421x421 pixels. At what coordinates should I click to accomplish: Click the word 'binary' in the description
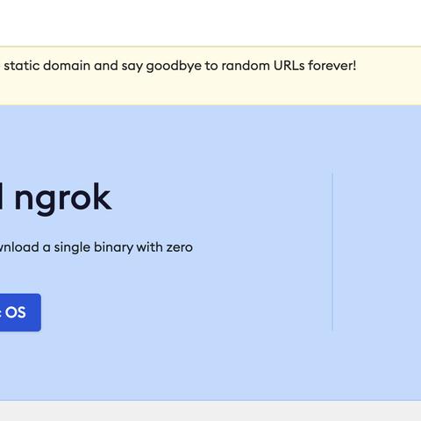113,247
